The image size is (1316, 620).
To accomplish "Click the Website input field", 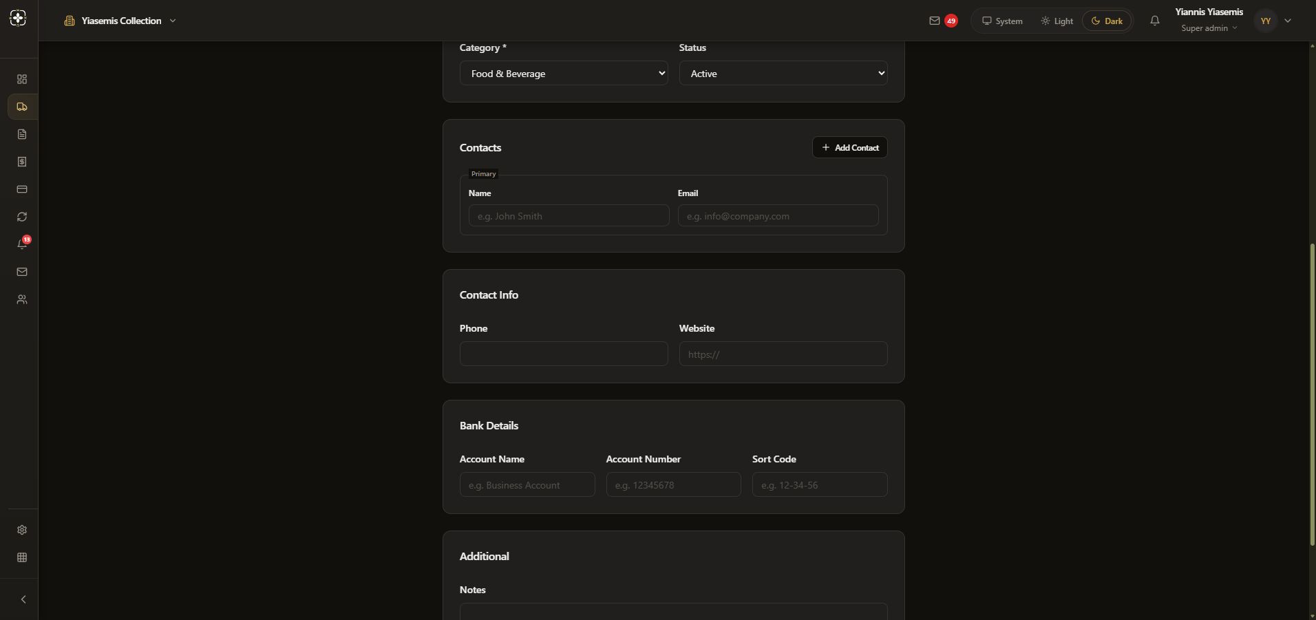I will (783, 354).
